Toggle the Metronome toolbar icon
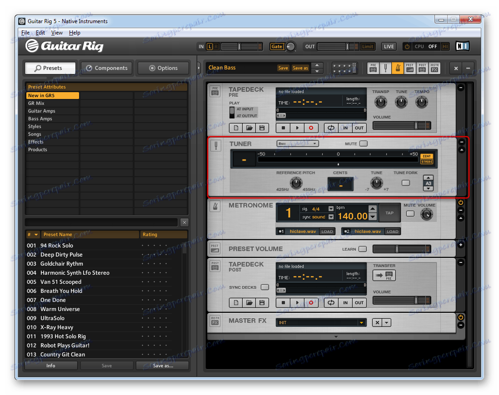Viewport: 499px width, 395px height. tap(398, 68)
